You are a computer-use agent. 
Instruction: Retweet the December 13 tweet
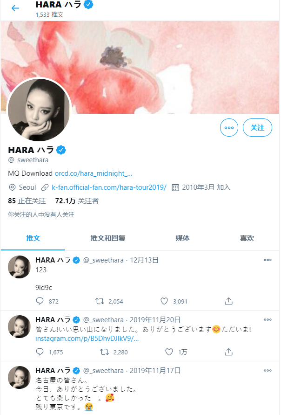[x=100, y=301]
